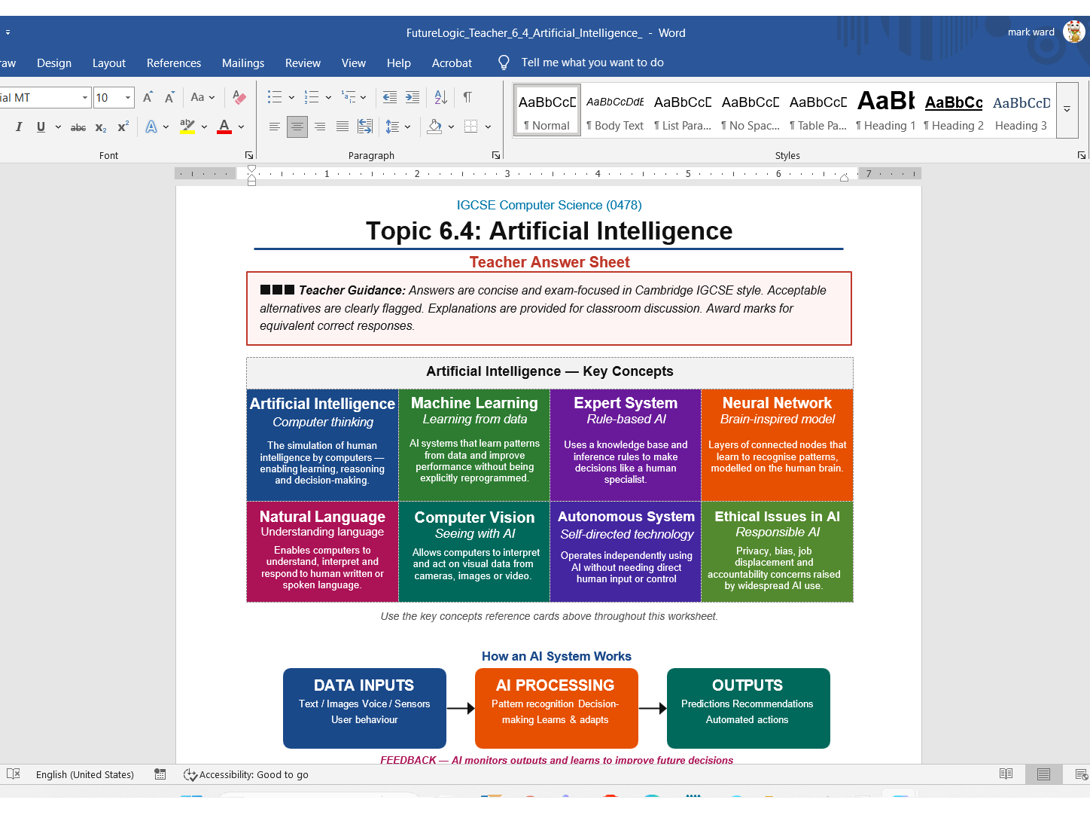Viewport: 1090px width, 818px height.
Task: Toggle subscript formatting
Action: pyautogui.click(x=101, y=127)
